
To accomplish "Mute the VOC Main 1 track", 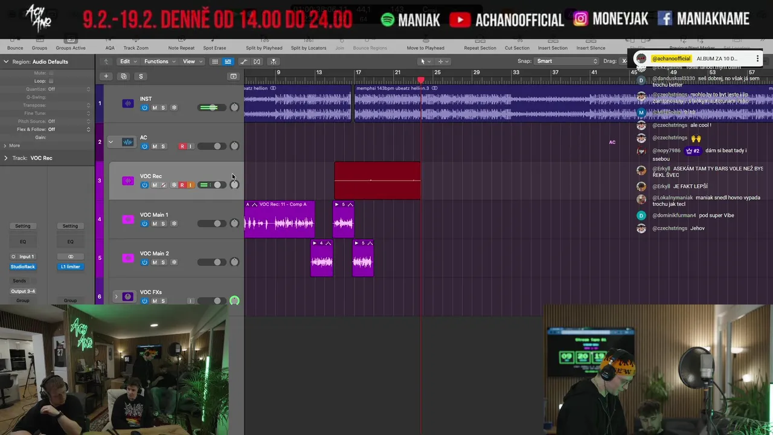I will [154, 224].
